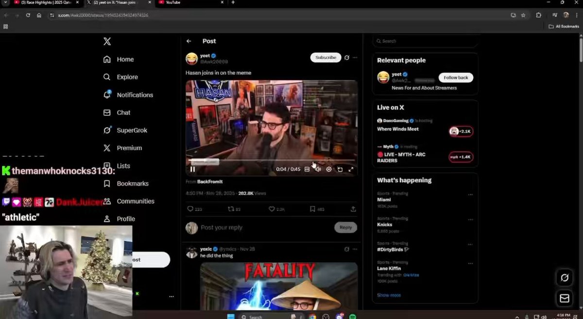583x319 pixels.
Task: Go back using the Post arrow
Action: pos(189,41)
